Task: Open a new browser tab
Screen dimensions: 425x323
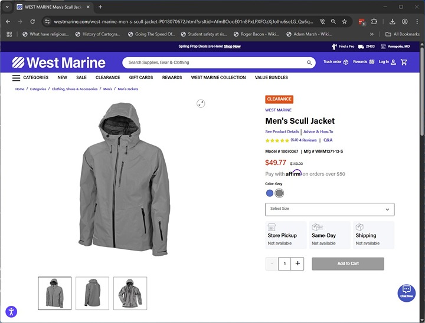Action: click(x=100, y=7)
